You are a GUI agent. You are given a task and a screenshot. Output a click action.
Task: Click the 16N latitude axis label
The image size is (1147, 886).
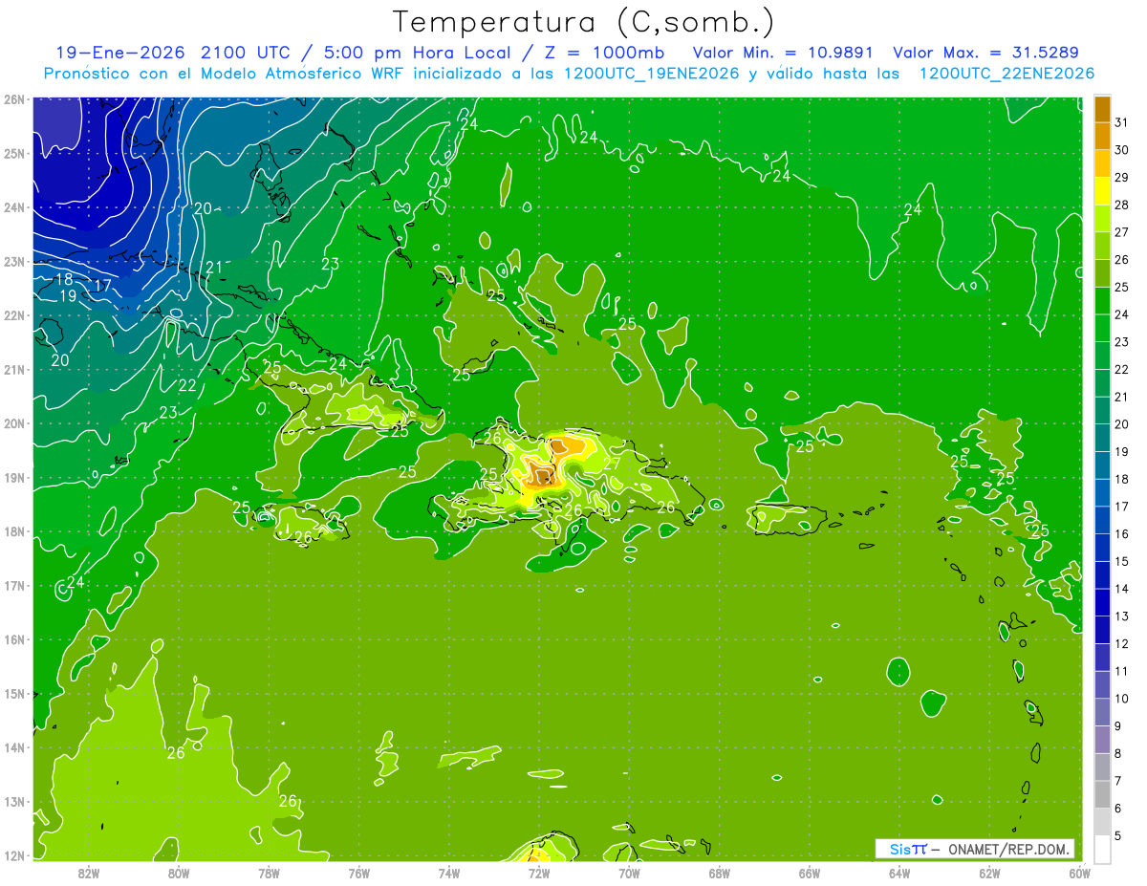(x=14, y=639)
